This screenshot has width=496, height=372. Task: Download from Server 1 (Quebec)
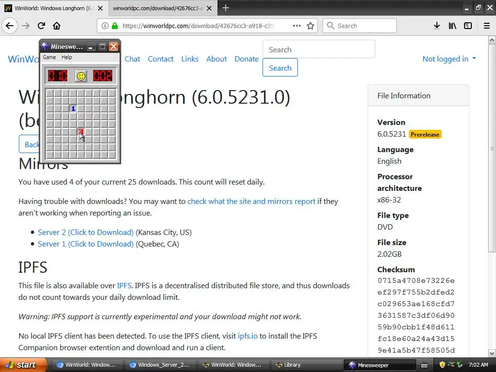(x=86, y=244)
